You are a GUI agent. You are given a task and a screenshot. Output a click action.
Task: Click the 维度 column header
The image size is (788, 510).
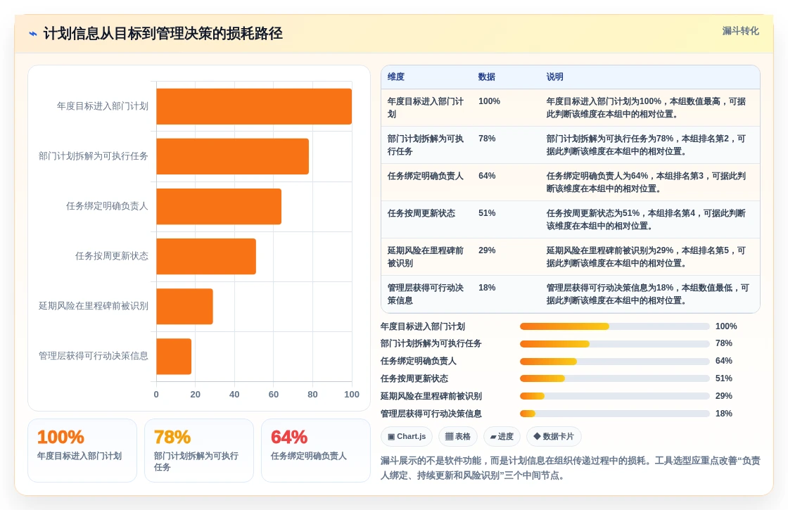[x=396, y=77]
